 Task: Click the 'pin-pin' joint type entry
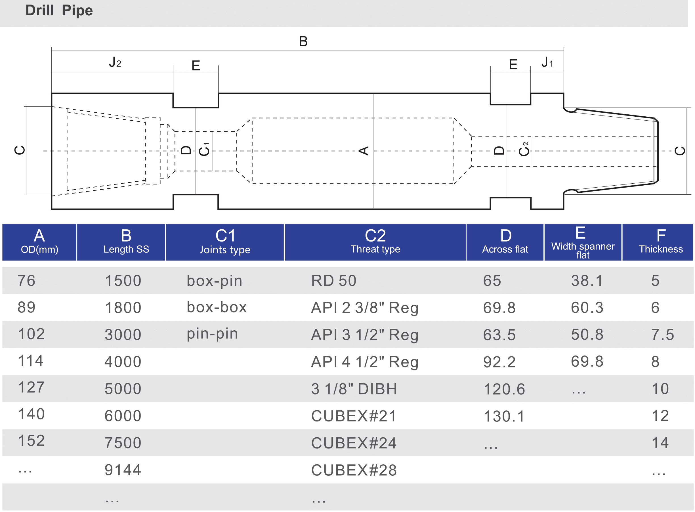(x=212, y=334)
